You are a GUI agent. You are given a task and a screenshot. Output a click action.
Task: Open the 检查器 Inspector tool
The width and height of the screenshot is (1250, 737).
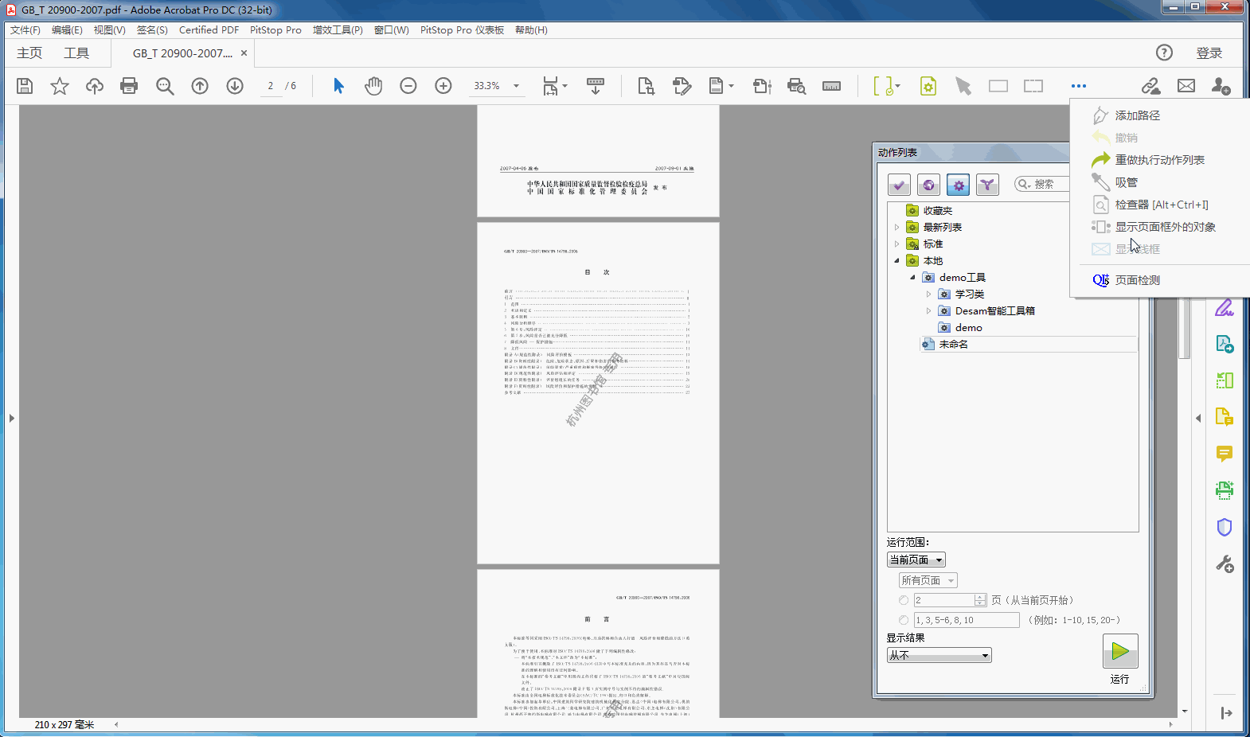pos(1161,205)
